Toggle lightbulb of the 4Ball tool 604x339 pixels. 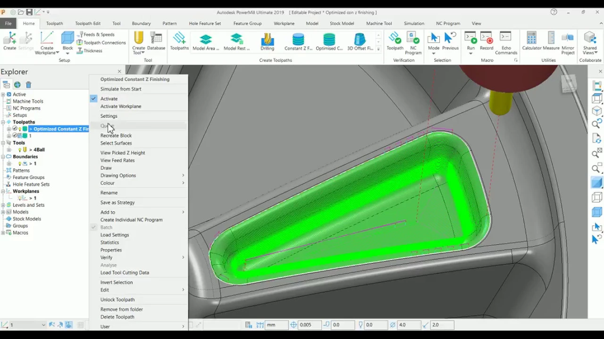click(x=20, y=150)
